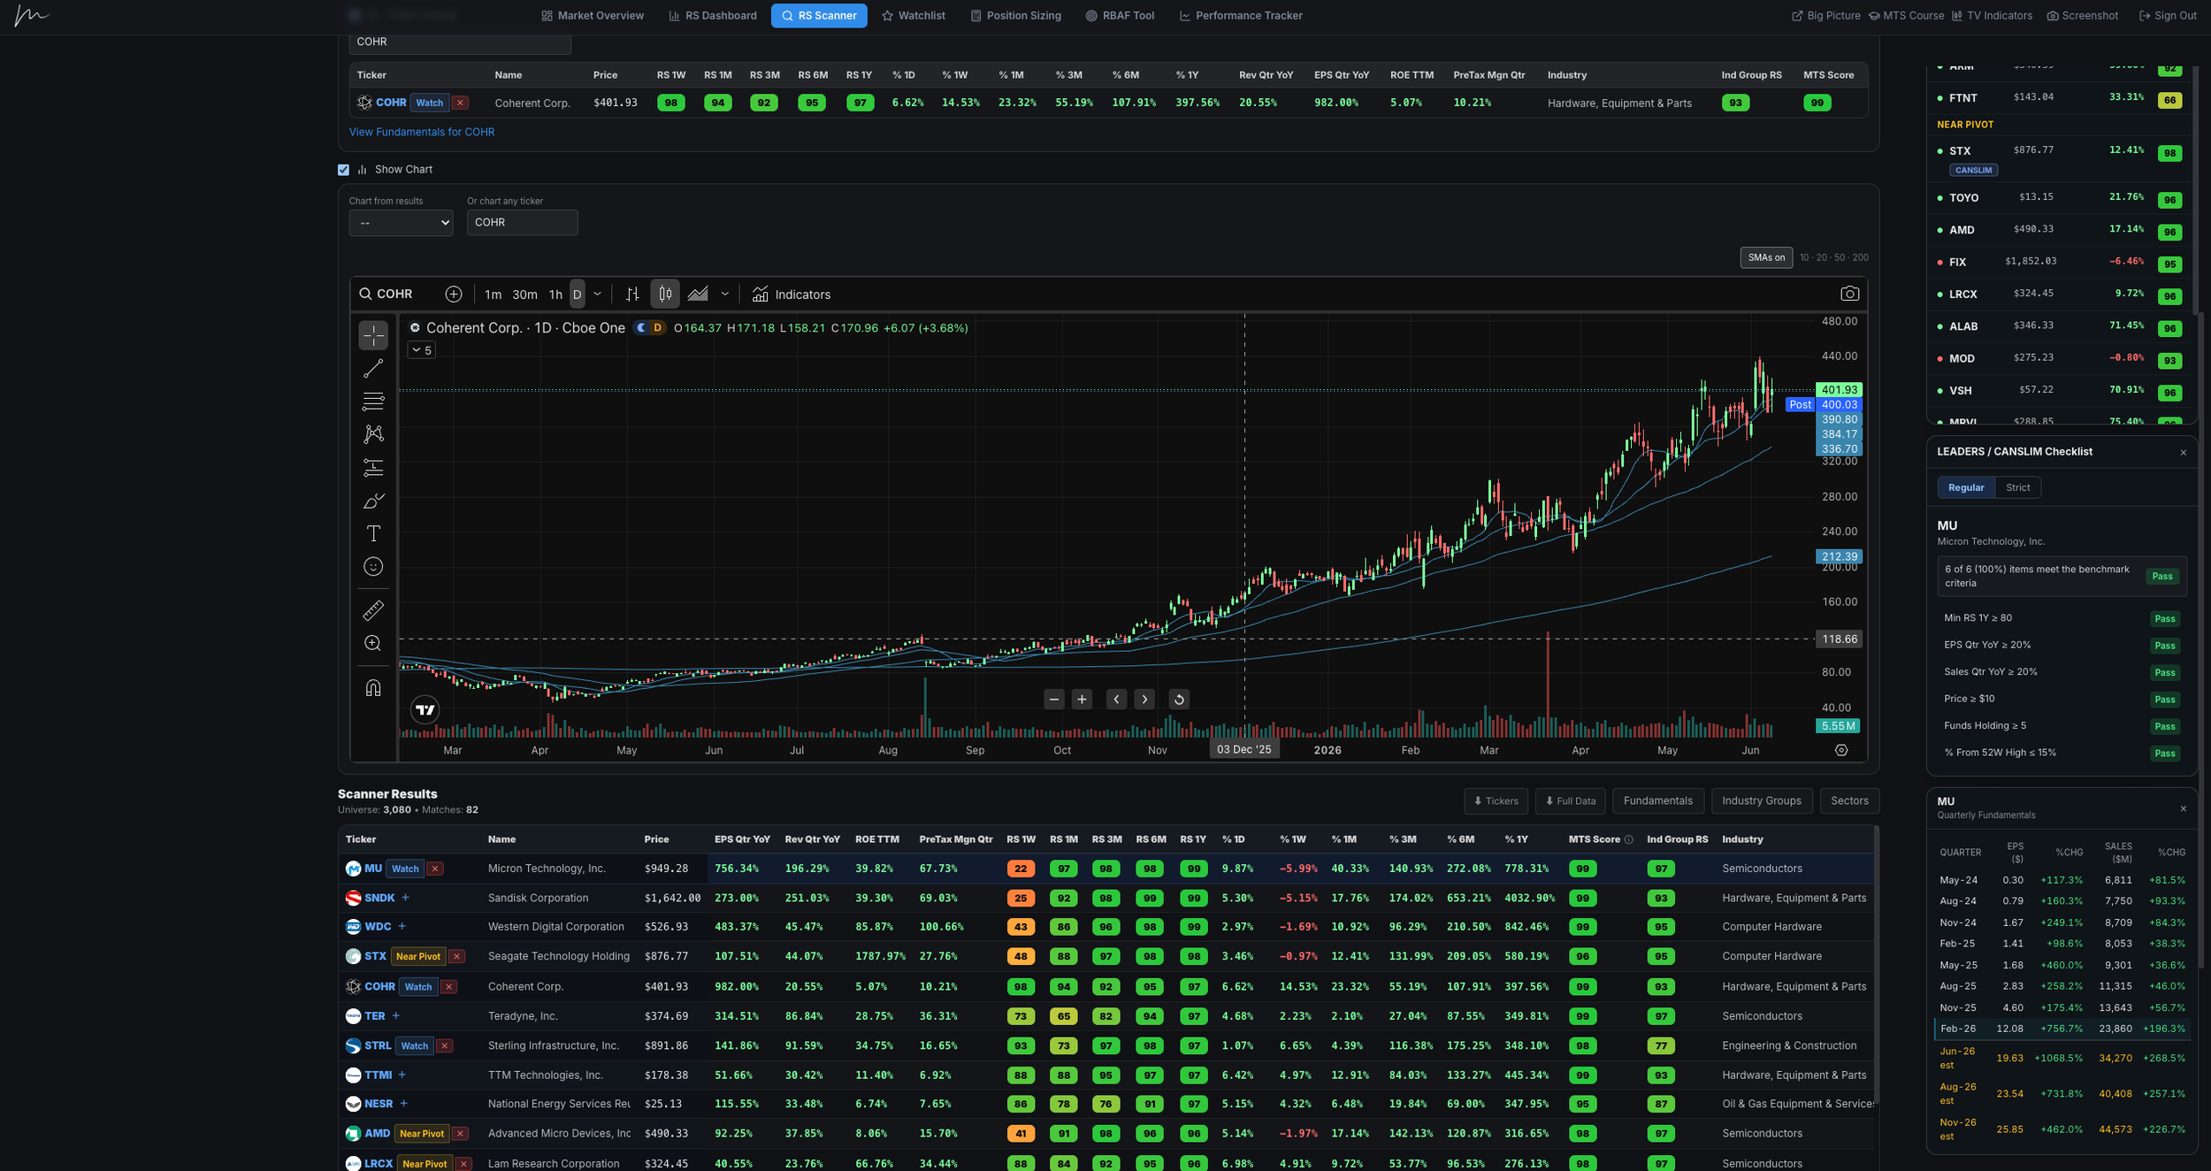2211x1171 pixels.
Task: Open the Indicators menu
Action: click(792, 295)
